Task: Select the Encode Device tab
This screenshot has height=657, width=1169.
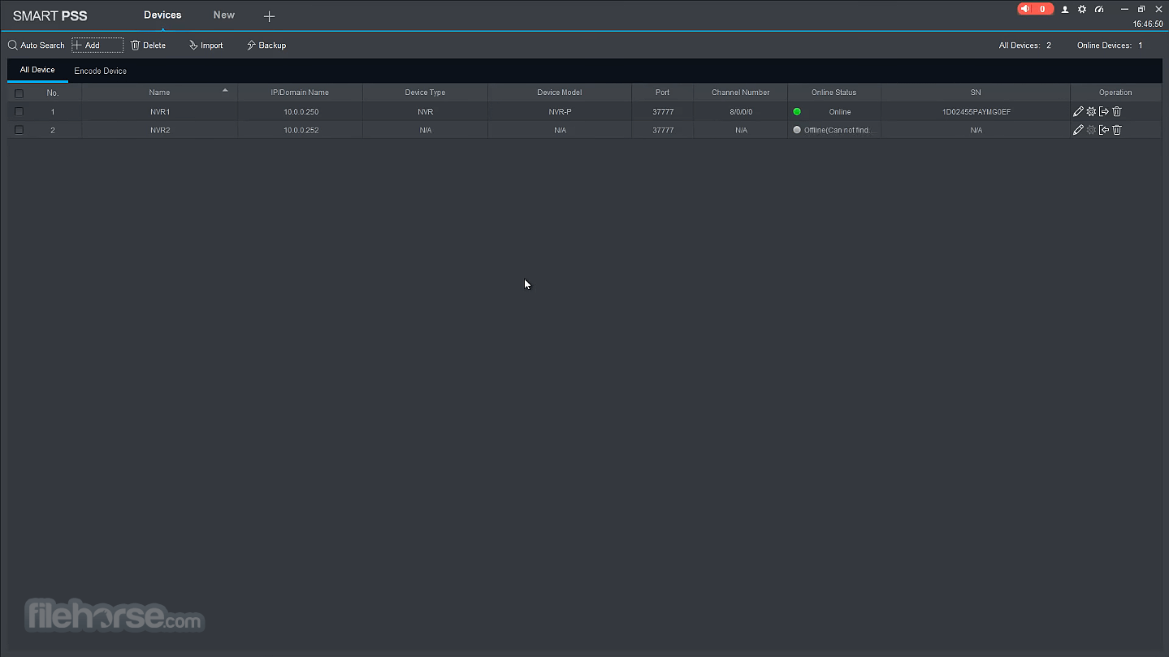Action: pyautogui.click(x=100, y=71)
